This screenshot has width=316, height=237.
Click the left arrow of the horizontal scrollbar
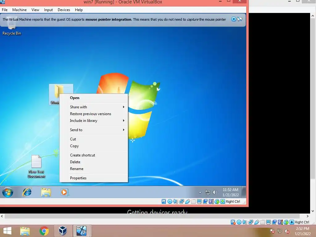(2, 216)
